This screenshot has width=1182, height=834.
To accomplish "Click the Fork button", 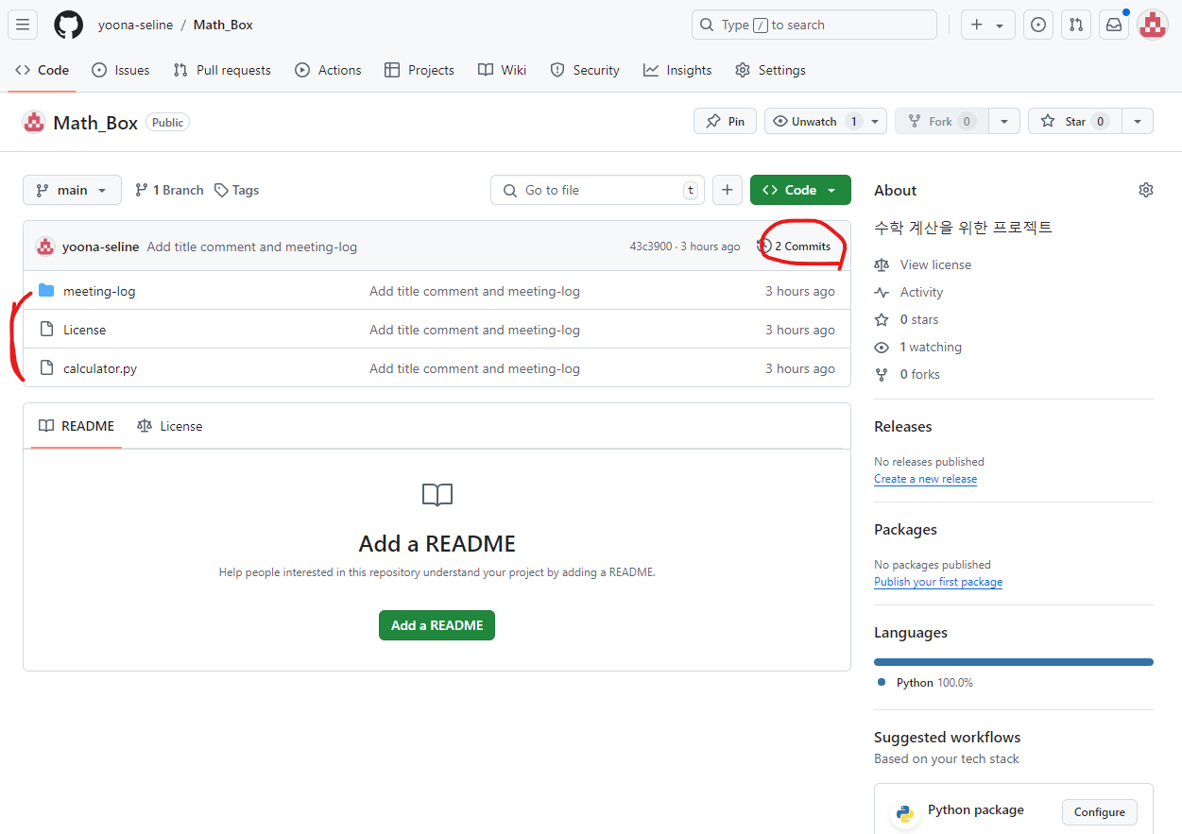I will click(x=942, y=121).
